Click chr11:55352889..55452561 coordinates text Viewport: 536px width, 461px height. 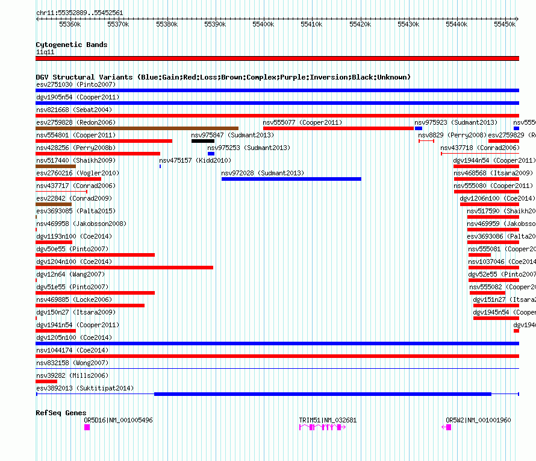tap(79, 13)
